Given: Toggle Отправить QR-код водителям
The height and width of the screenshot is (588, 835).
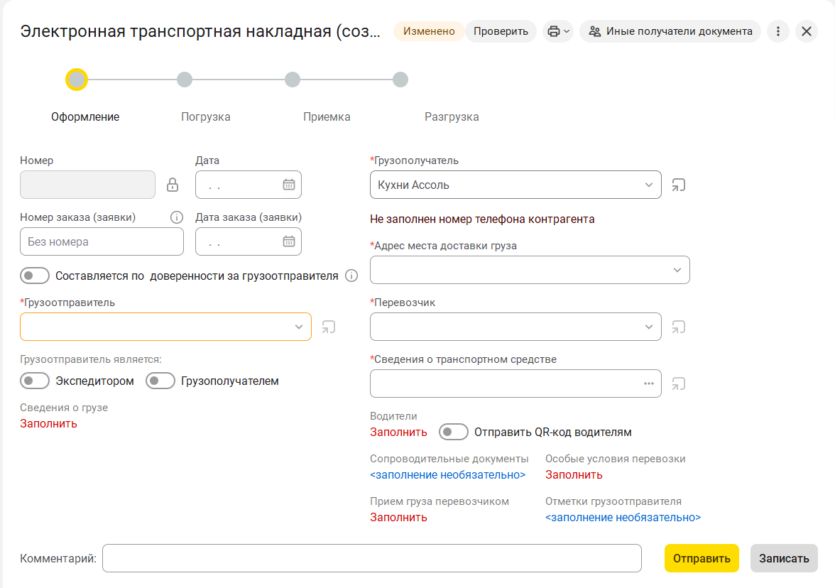Looking at the screenshot, I should coord(454,432).
